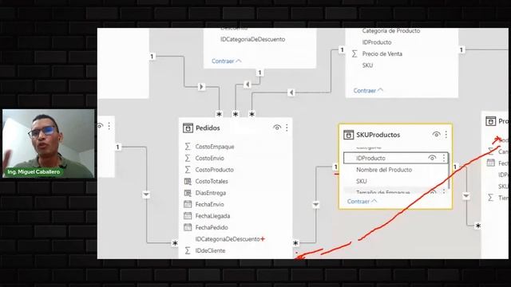Select Categoria de Producto field at top
The height and width of the screenshot is (287, 511).
click(x=391, y=31)
